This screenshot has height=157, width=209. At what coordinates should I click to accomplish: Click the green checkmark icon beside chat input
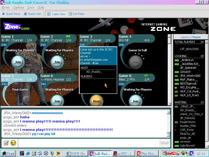point(6,143)
